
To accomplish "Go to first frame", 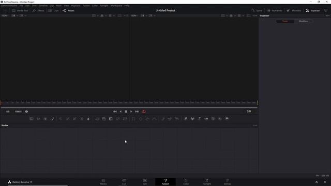I will point(115,112).
